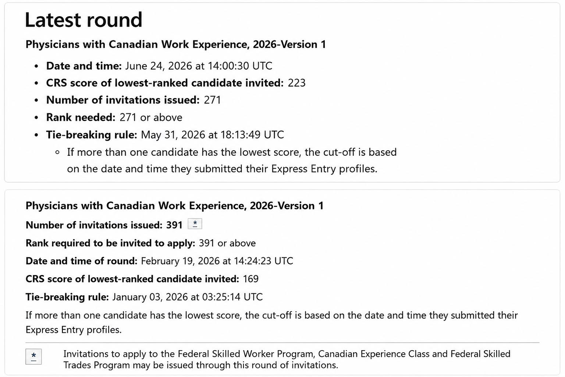Click the "Rank required to be invited to apply:" label
This screenshot has height=377, width=565.
coord(110,243)
